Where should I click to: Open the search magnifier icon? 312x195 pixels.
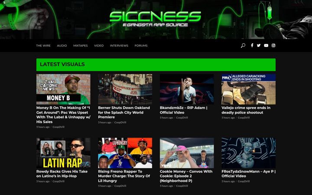[x=243, y=45]
